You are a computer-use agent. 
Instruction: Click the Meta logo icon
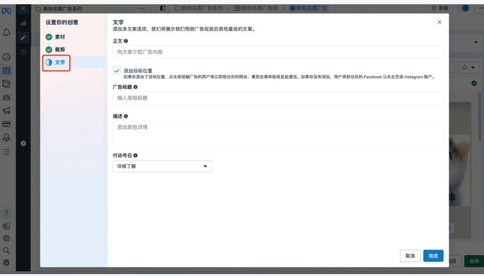click(7, 10)
